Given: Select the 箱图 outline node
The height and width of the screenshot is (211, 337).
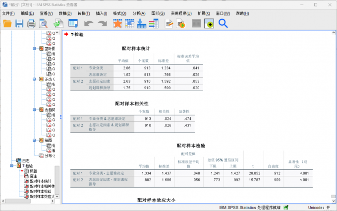Looking at the screenshot, I should pos(49,140).
